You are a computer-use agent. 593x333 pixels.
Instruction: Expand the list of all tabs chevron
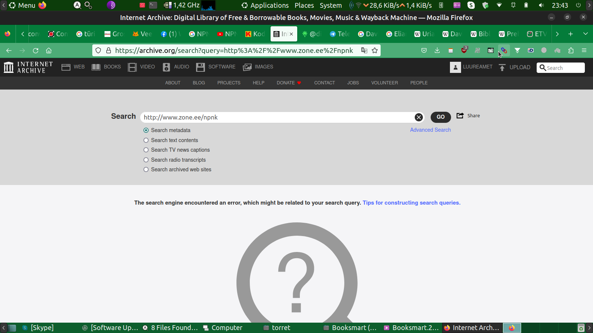[586, 34]
